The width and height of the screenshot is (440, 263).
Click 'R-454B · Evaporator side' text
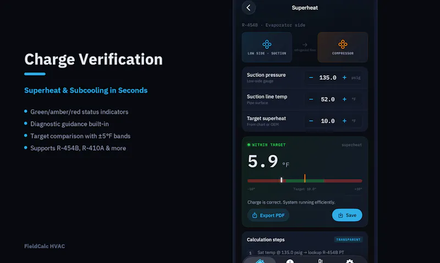tap(273, 25)
